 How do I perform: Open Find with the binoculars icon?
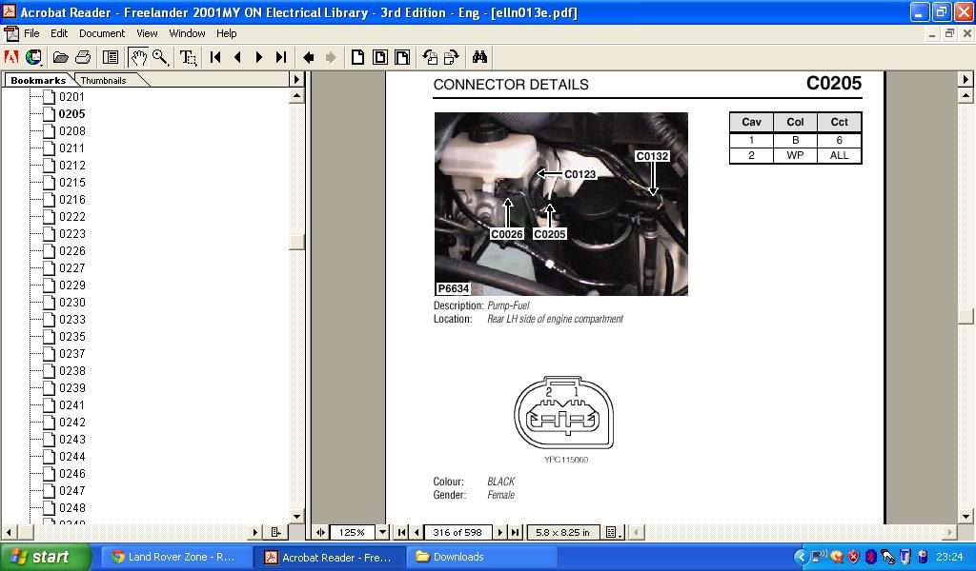pos(479,58)
